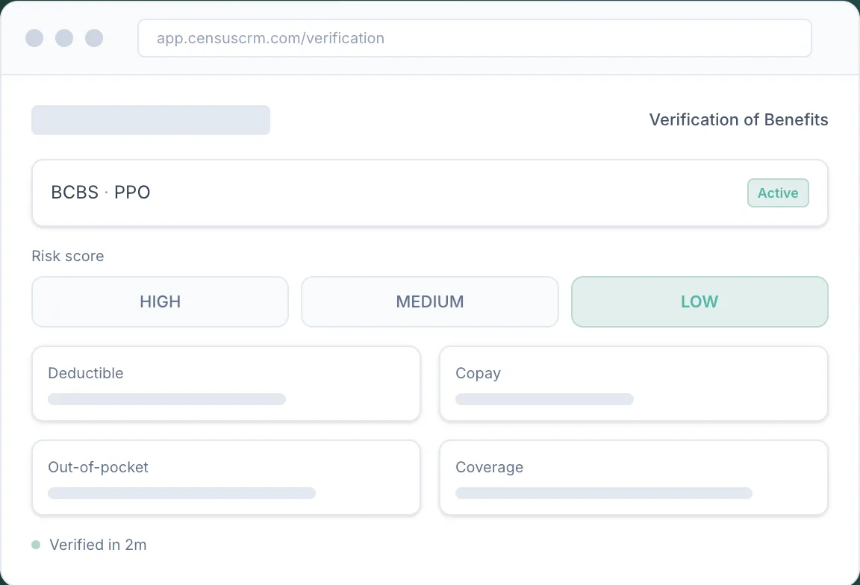Click the third window control dot
This screenshot has width=860, height=585.
click(x=94, y=38)
